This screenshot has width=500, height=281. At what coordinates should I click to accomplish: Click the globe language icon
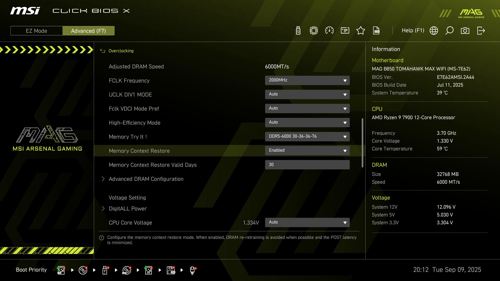(434, 31)
